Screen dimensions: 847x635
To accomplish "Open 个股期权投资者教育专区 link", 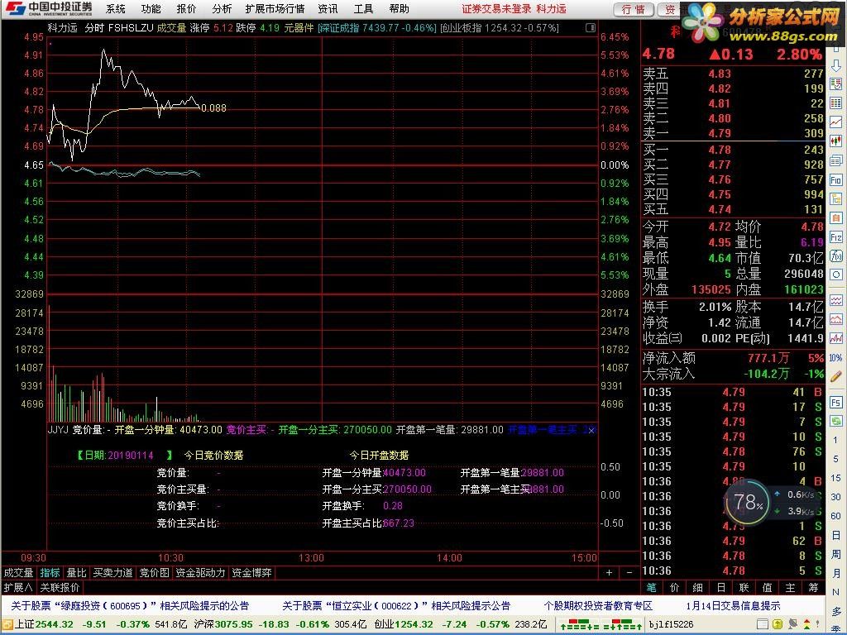I will 598,606.
